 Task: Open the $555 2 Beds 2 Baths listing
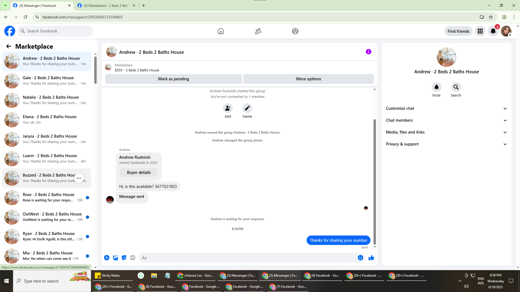click(137, 70)
